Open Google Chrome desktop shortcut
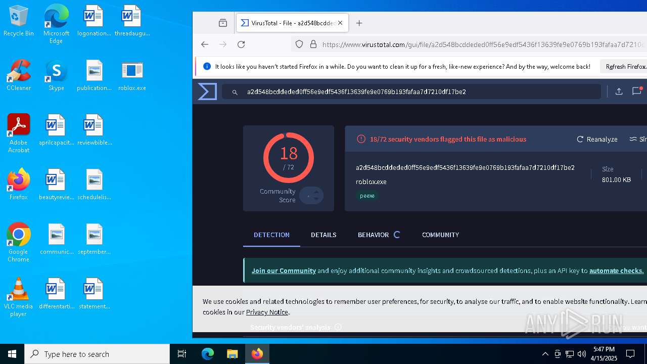Image resolution: width=647 pixels, height=364 pixels. tap(19, 243)
